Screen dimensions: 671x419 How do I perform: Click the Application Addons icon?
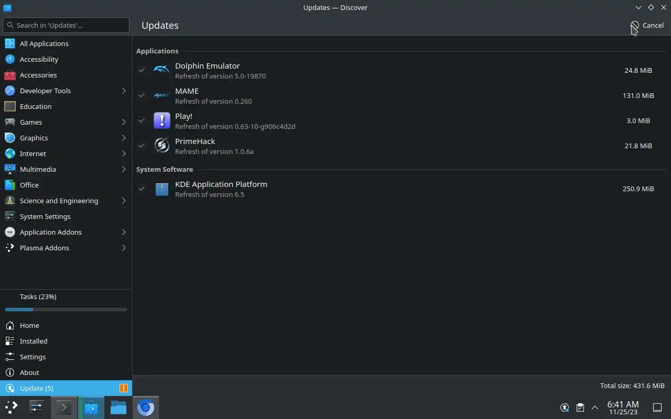(9, 232)
